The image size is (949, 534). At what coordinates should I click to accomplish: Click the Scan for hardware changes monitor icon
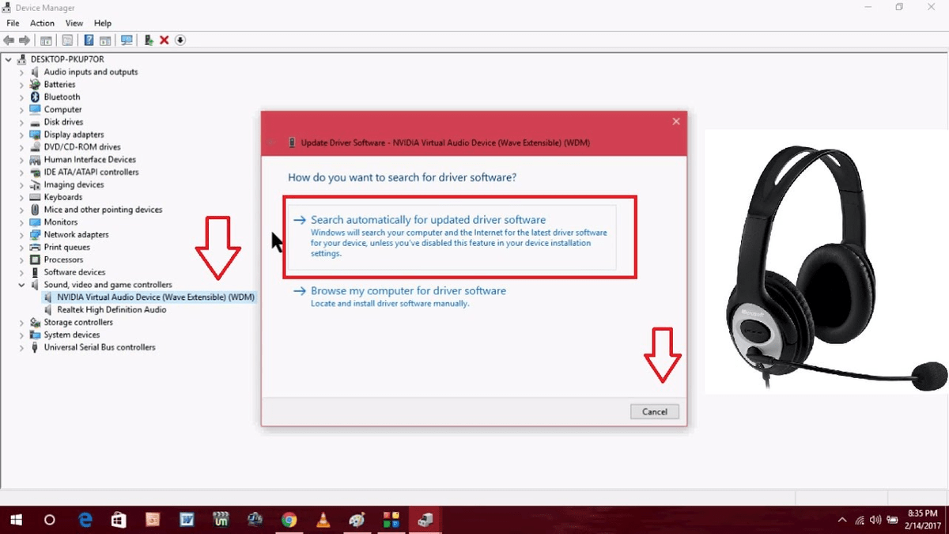pyautogui.click(x=127, y=40)
